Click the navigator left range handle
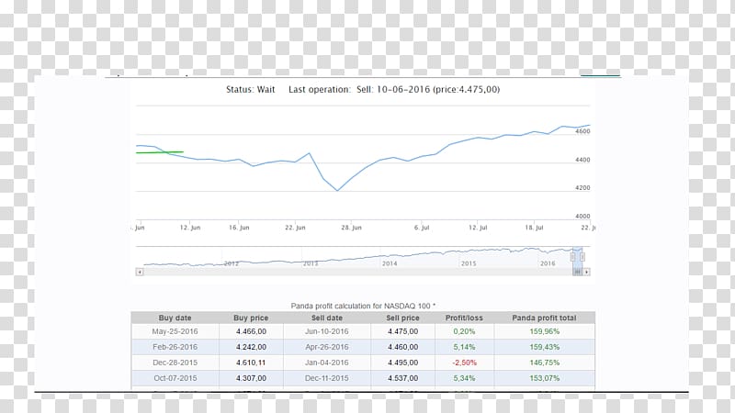Viewport: 735px width, 413px height. click(x=573, y=257)
